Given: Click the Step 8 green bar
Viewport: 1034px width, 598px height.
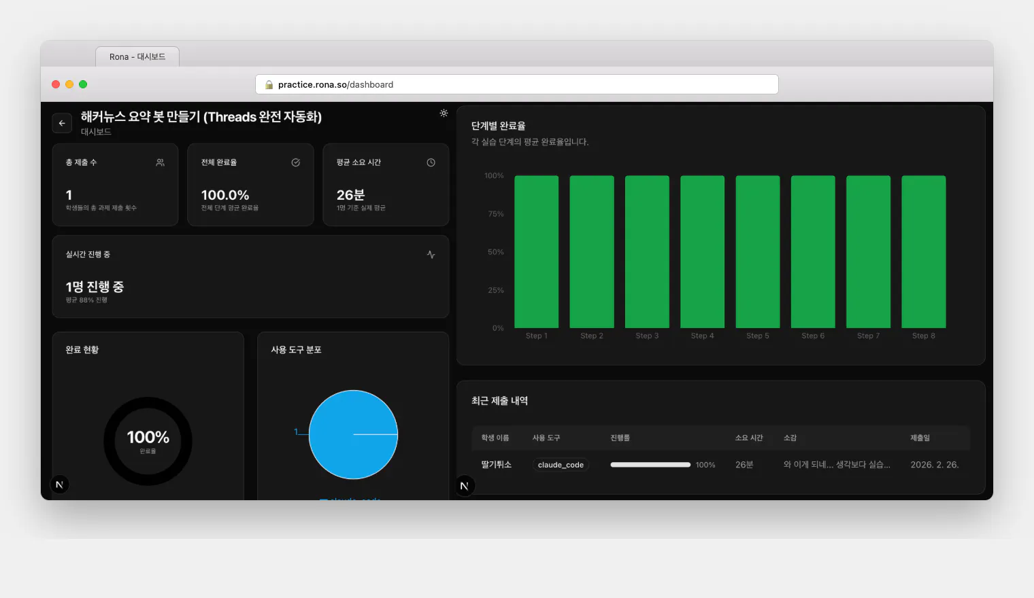Looking at the screenshot, I should click(x=924, y=251).
